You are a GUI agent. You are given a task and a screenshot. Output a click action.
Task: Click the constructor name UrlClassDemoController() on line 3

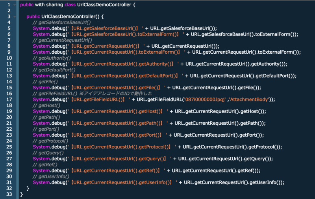click(x=70, y=17)
